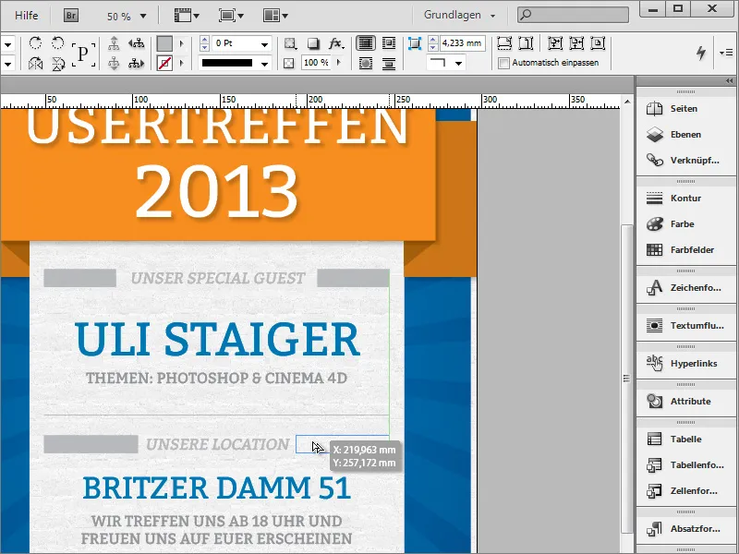Click the gray fill color swatch
This screenshot has height=554, width=739.
pos(164,43)
